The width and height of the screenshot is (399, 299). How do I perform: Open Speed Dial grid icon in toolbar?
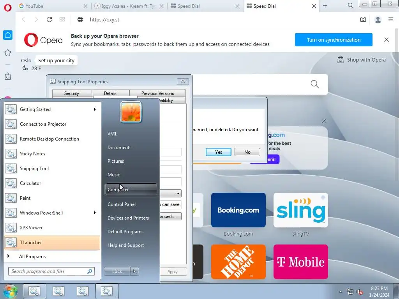coord(62,19)
